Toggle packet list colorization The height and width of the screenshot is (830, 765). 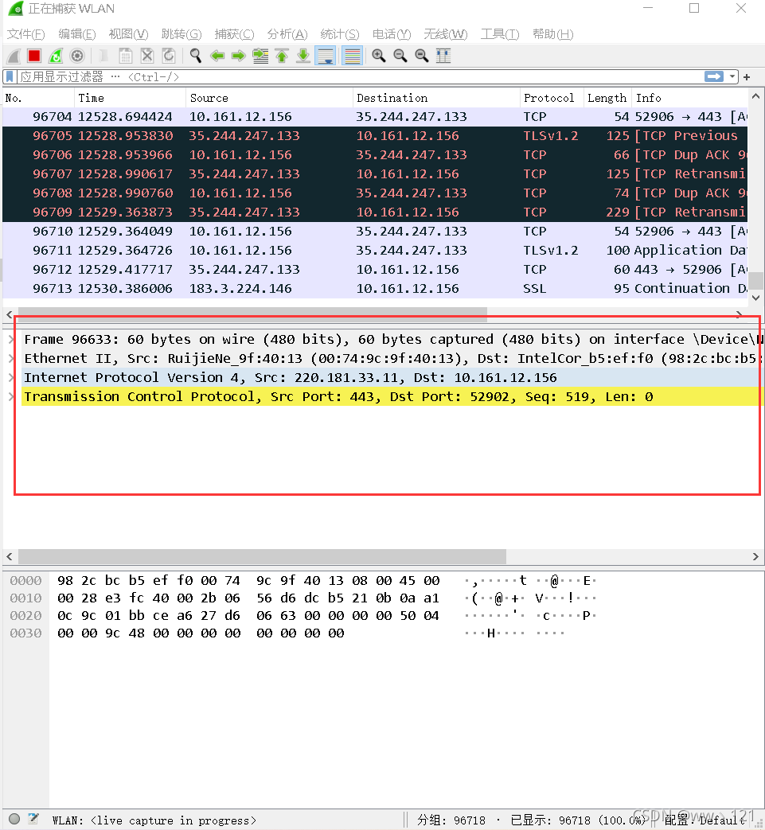tap(352, 56)
